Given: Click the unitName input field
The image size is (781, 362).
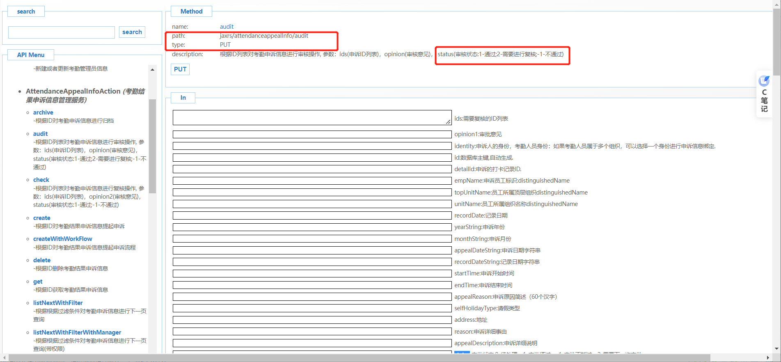Looking at the screenshot, I should pyautogui.click(x=312, y=204).
